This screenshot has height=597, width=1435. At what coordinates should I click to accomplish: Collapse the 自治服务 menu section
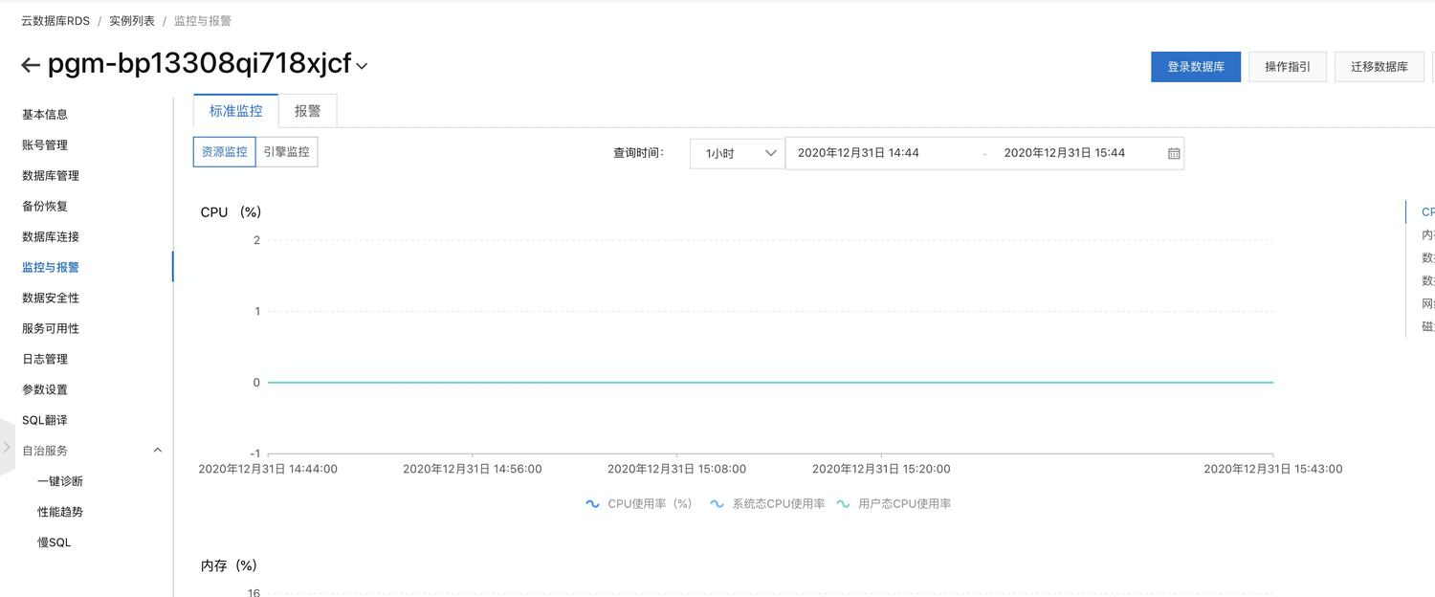pyautogui.click(x=158, y=451)
